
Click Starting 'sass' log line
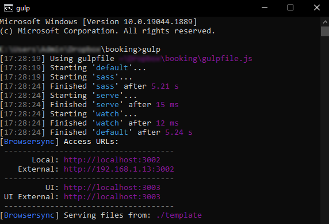(66, 77)
